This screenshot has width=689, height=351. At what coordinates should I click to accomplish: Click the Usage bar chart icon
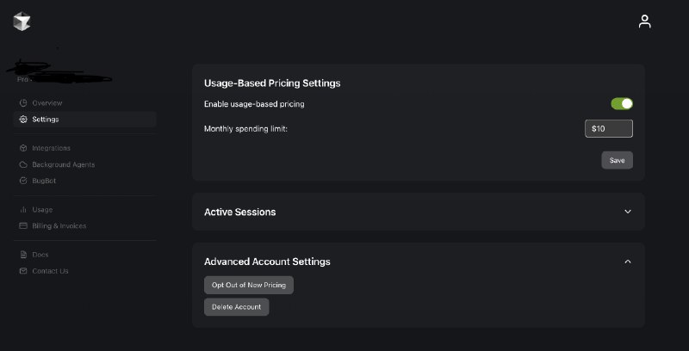(23, 210)
